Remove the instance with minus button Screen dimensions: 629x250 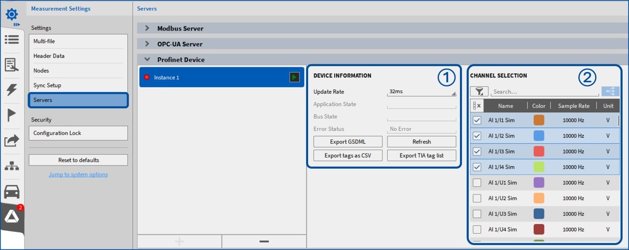point(264,241)
